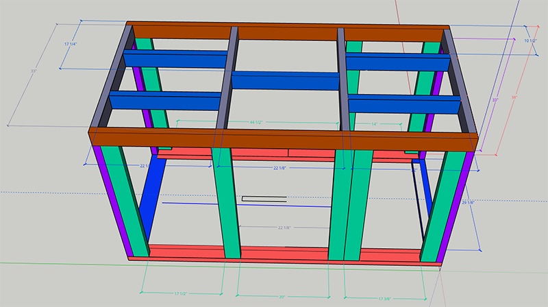Click the center blue cross joist
This screenshot has height=307, width=548.
(285, 81)
